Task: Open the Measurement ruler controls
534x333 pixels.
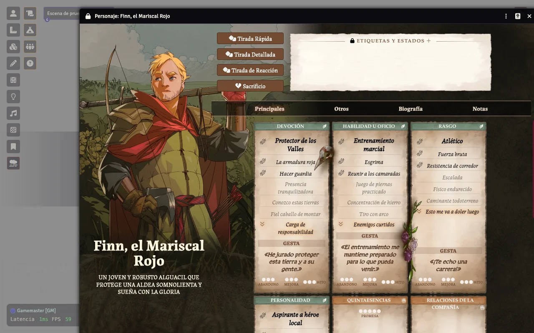Action: point(13,30)
